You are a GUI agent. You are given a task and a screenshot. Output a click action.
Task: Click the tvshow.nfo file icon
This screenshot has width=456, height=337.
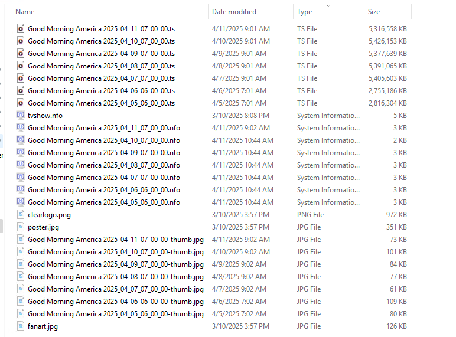pos(21,115)
